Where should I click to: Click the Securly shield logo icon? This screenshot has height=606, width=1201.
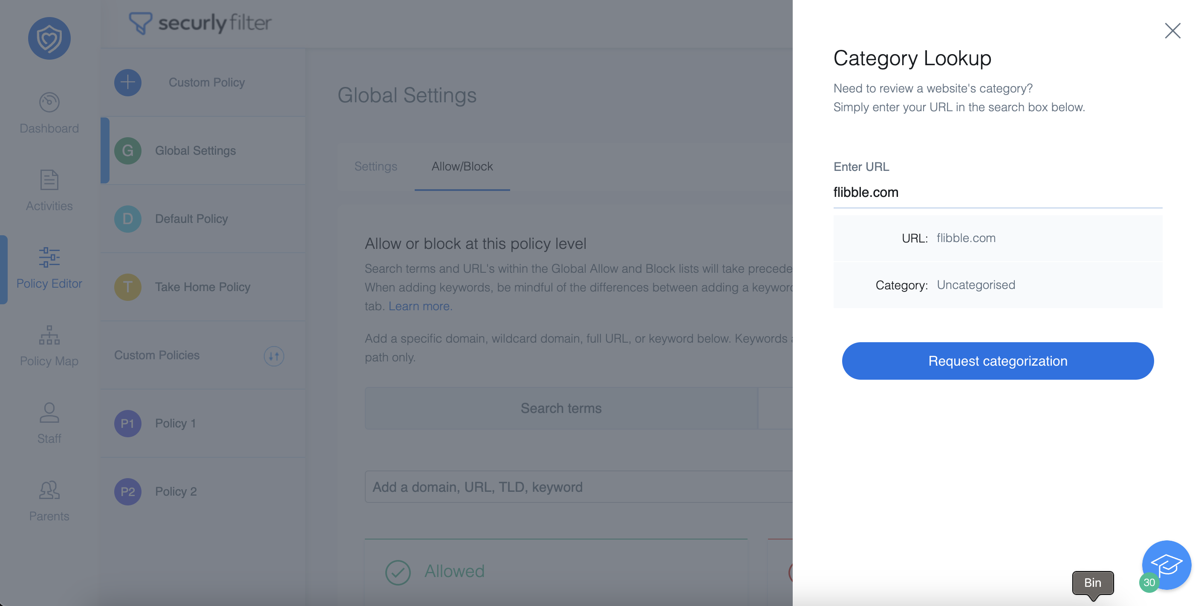(x=49, y=38)
